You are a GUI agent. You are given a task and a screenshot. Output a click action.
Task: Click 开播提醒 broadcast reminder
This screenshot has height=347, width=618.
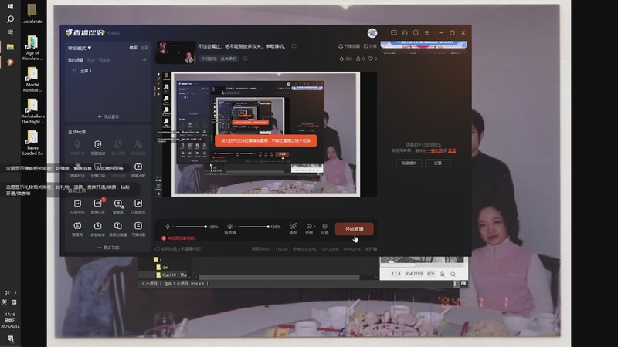point(349,46)
